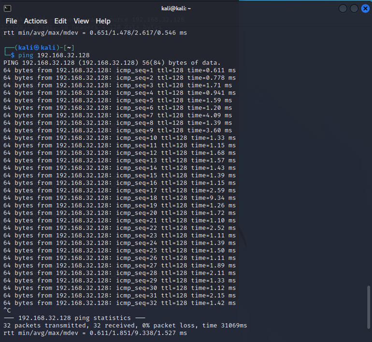
Task: Open the Help menu
Action: [103, 21]
